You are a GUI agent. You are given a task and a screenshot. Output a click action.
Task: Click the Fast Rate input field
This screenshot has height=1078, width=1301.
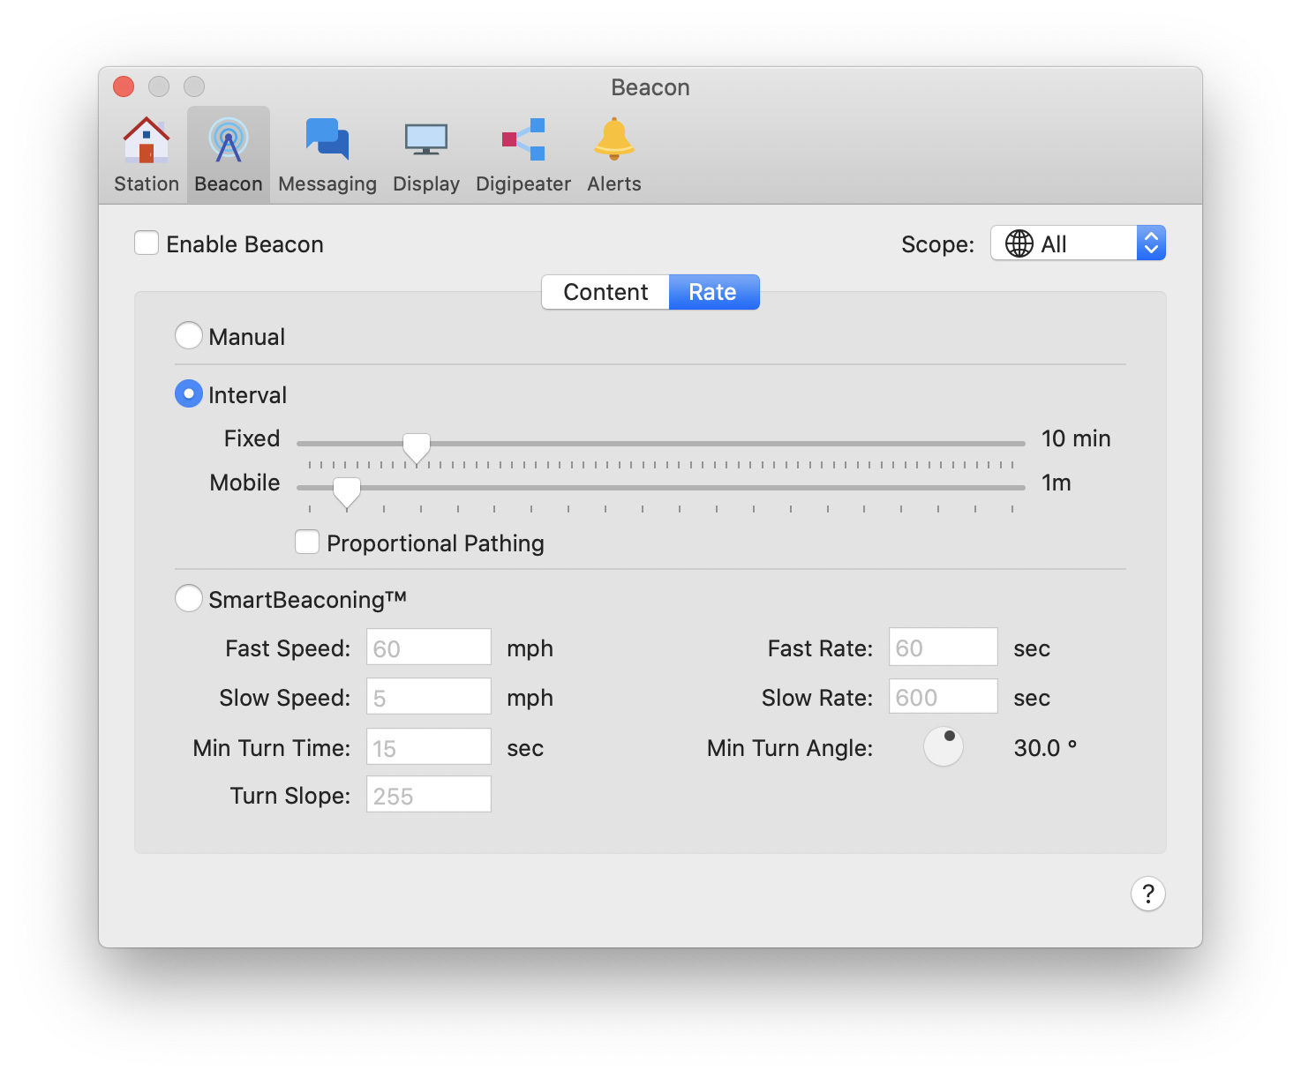944,648
